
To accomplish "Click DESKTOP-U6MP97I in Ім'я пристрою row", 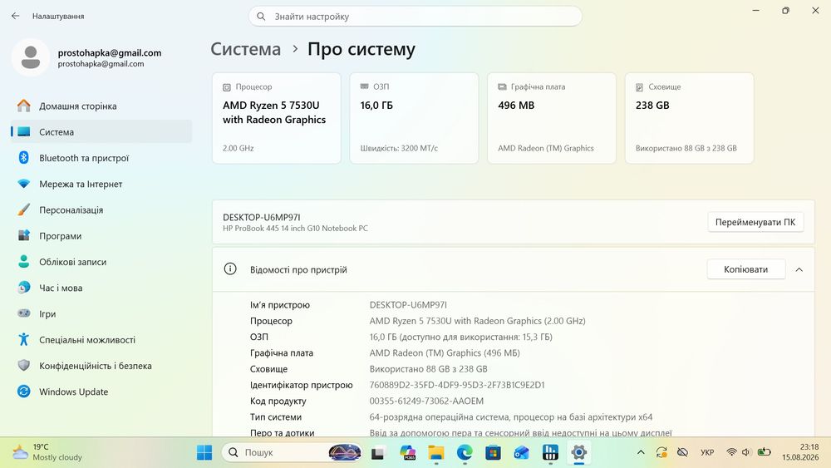I will 408,305.
